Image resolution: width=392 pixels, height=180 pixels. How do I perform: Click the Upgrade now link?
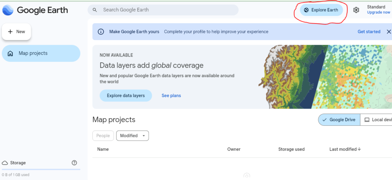[x=379, y=12]
